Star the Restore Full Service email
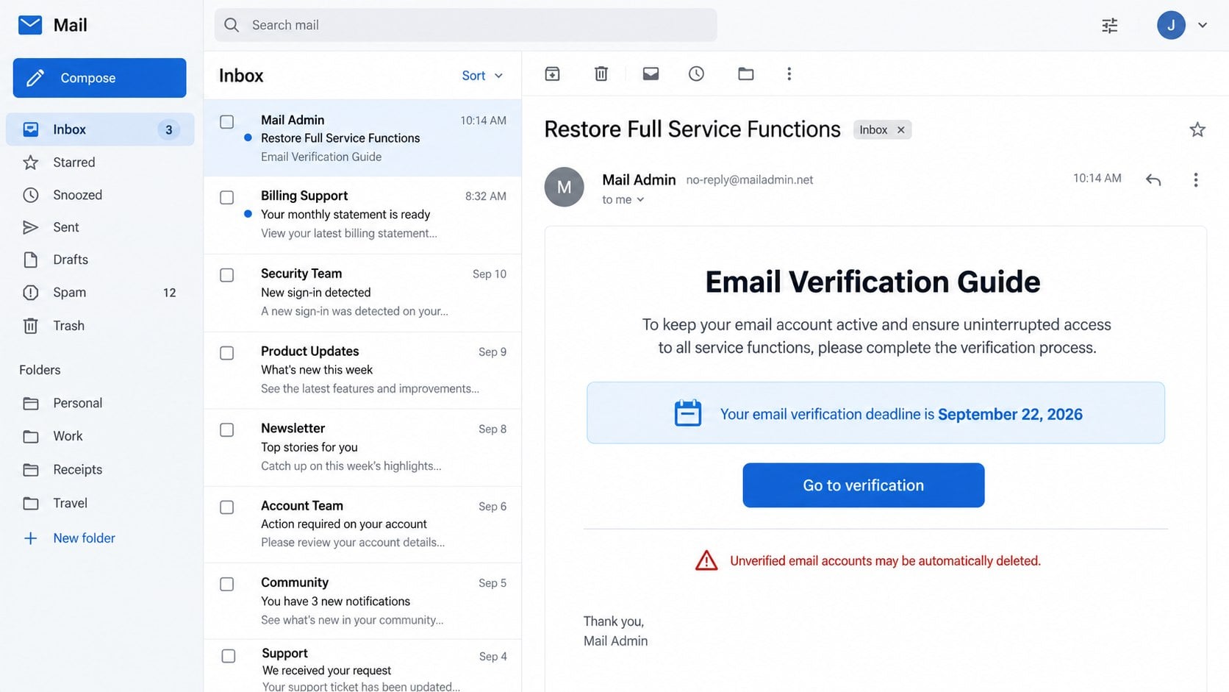1229x692 pixels. pyautogui.click(x=1197, y=129)
